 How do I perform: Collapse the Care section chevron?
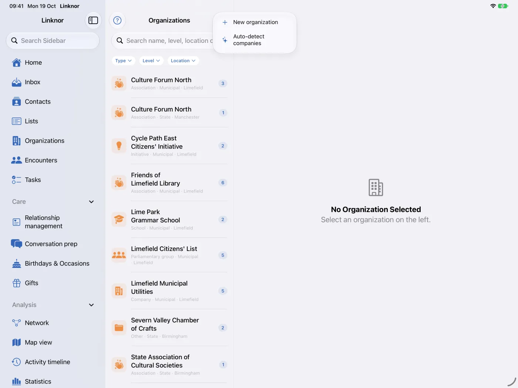pos(91,202)
